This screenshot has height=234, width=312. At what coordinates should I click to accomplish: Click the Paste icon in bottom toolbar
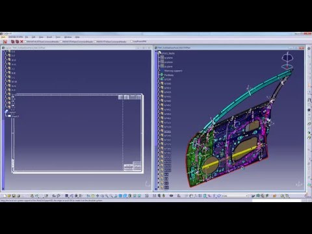(x=32, y=196)
